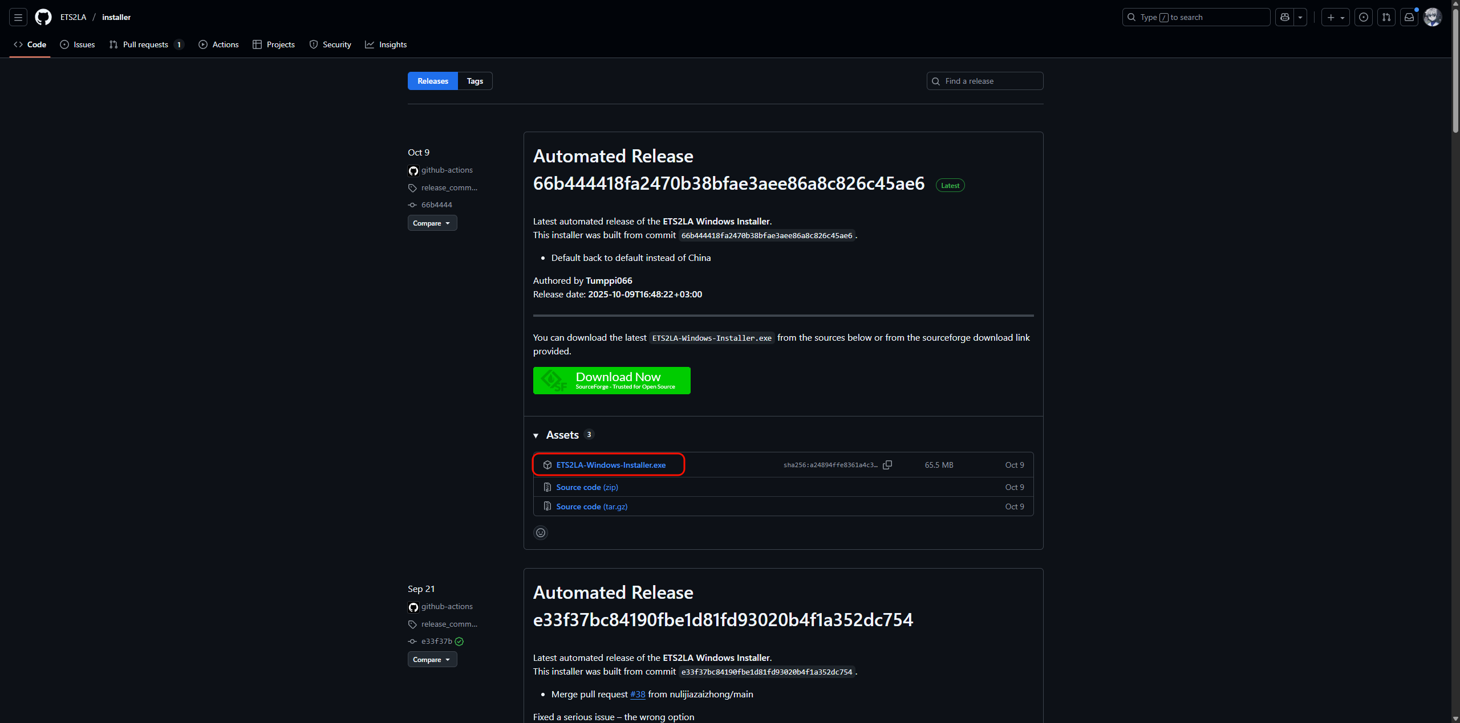Open pull requests icon in top bar
This screenshot has height=723, width=1460.
click(x=1386, y=17)
